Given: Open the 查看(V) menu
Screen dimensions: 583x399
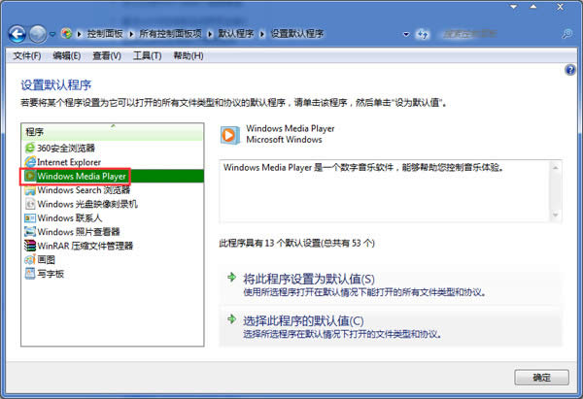Looking at the screenshot, I should point(107,55).
